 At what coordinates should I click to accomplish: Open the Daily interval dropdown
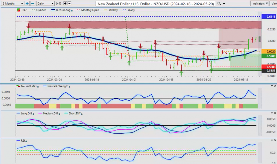click(x=45, y=4)
